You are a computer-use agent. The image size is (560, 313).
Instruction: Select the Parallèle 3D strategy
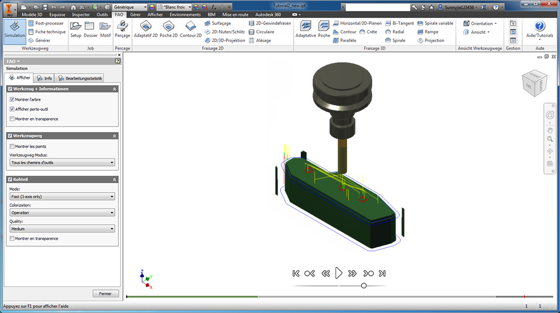[345, 40]
